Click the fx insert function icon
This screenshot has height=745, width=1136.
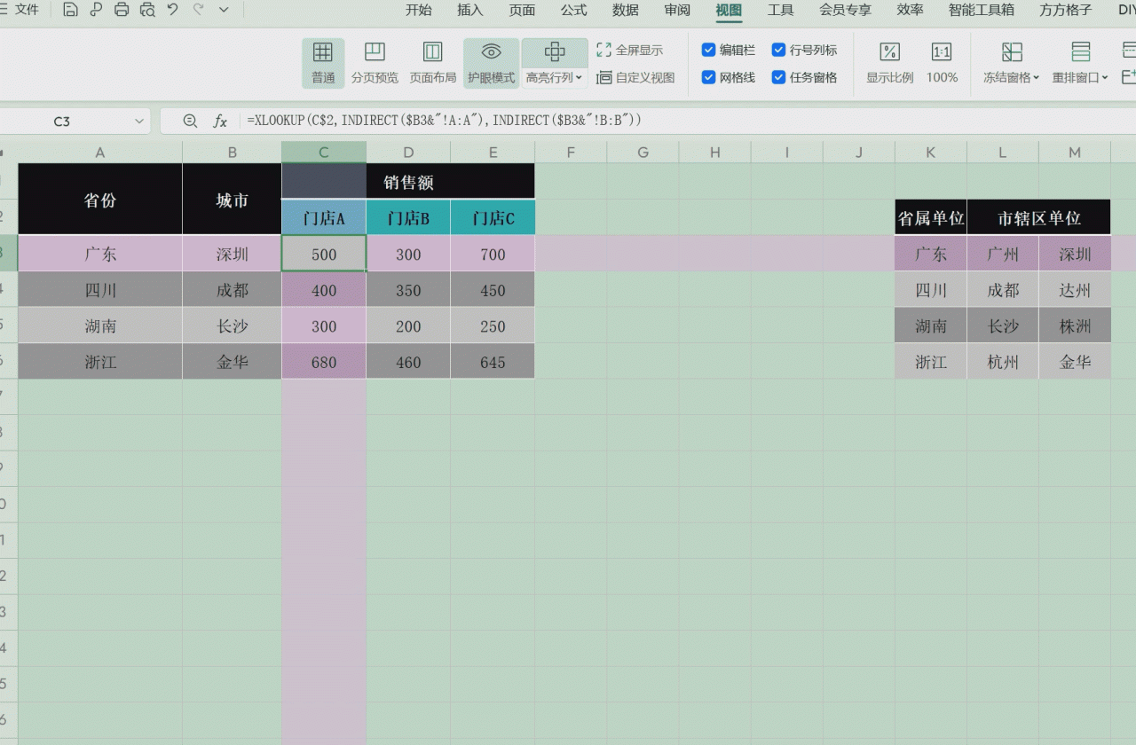point(220,121)
